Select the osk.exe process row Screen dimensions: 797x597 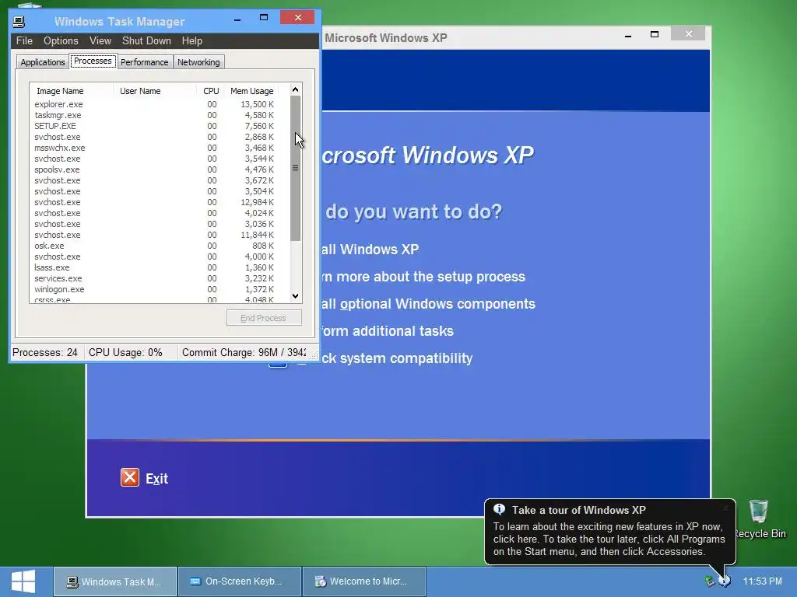155,246
